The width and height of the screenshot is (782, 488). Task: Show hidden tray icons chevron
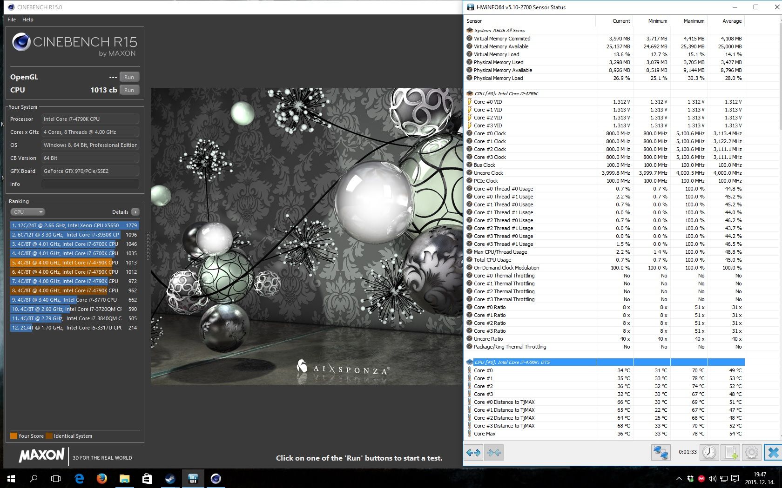pos(679,478)
